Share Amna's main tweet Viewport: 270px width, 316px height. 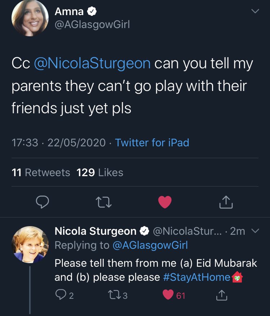[226, 202]
